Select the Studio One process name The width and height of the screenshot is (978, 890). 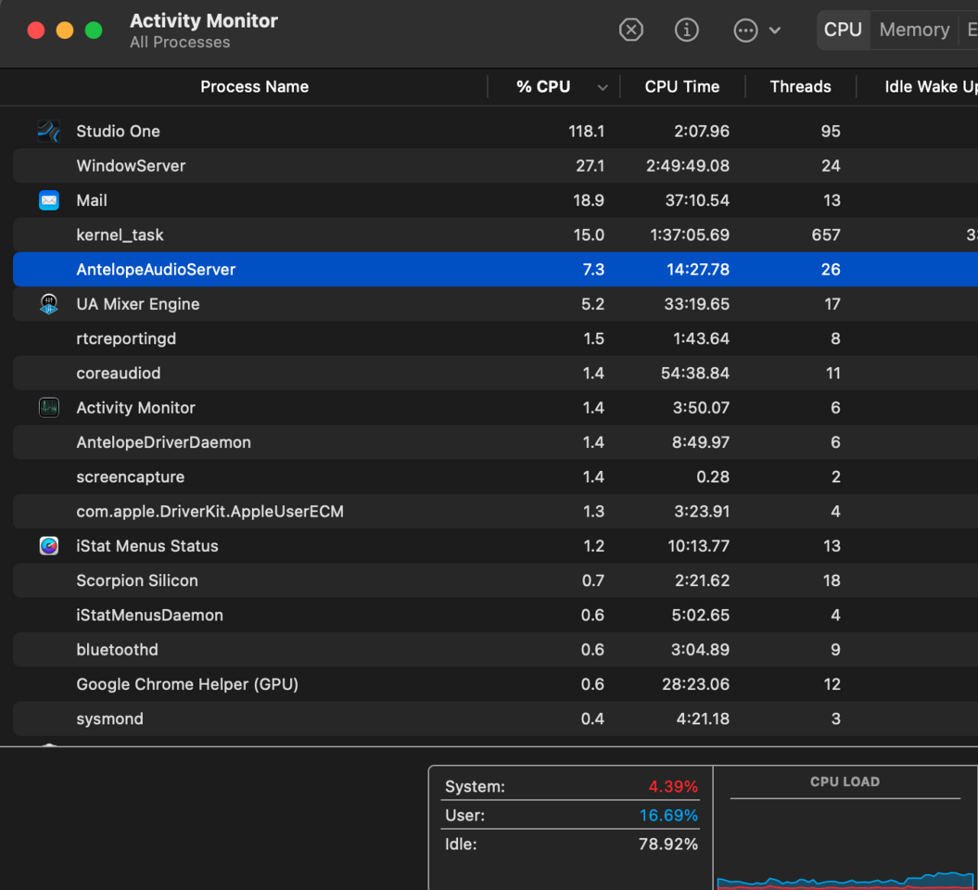(118, 131)
